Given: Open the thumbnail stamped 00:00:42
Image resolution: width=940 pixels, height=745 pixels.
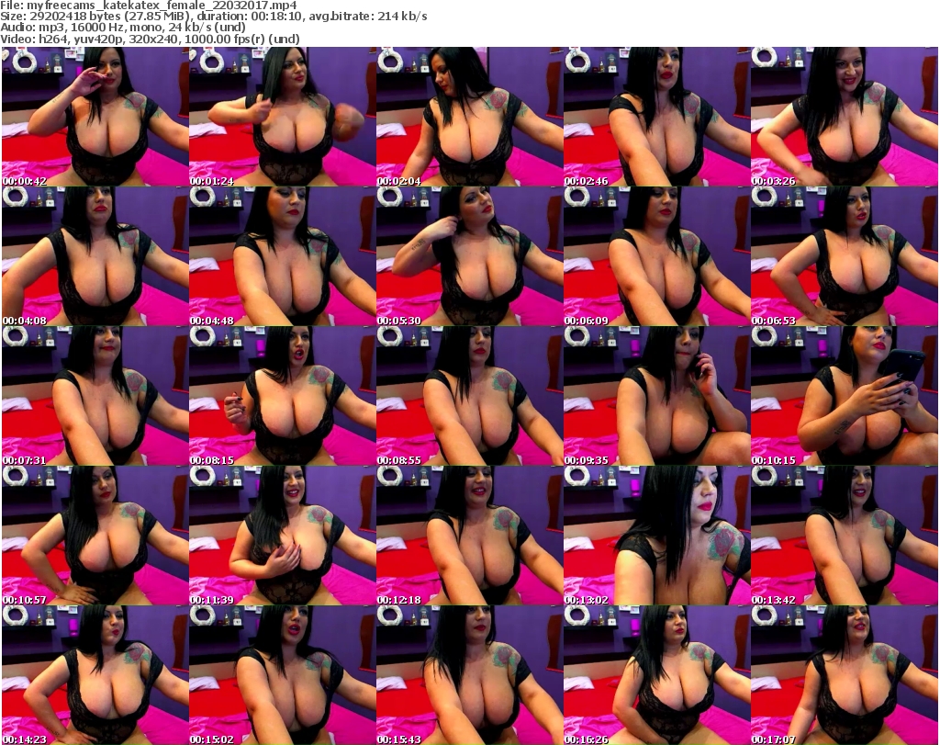Looking at the screenshot, I should (95, 117).
